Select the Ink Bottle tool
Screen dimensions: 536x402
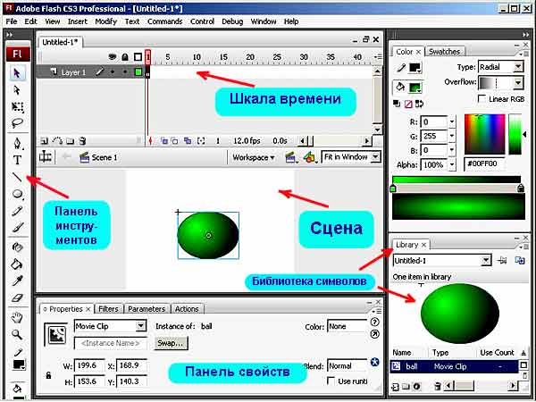pos(17,247)
